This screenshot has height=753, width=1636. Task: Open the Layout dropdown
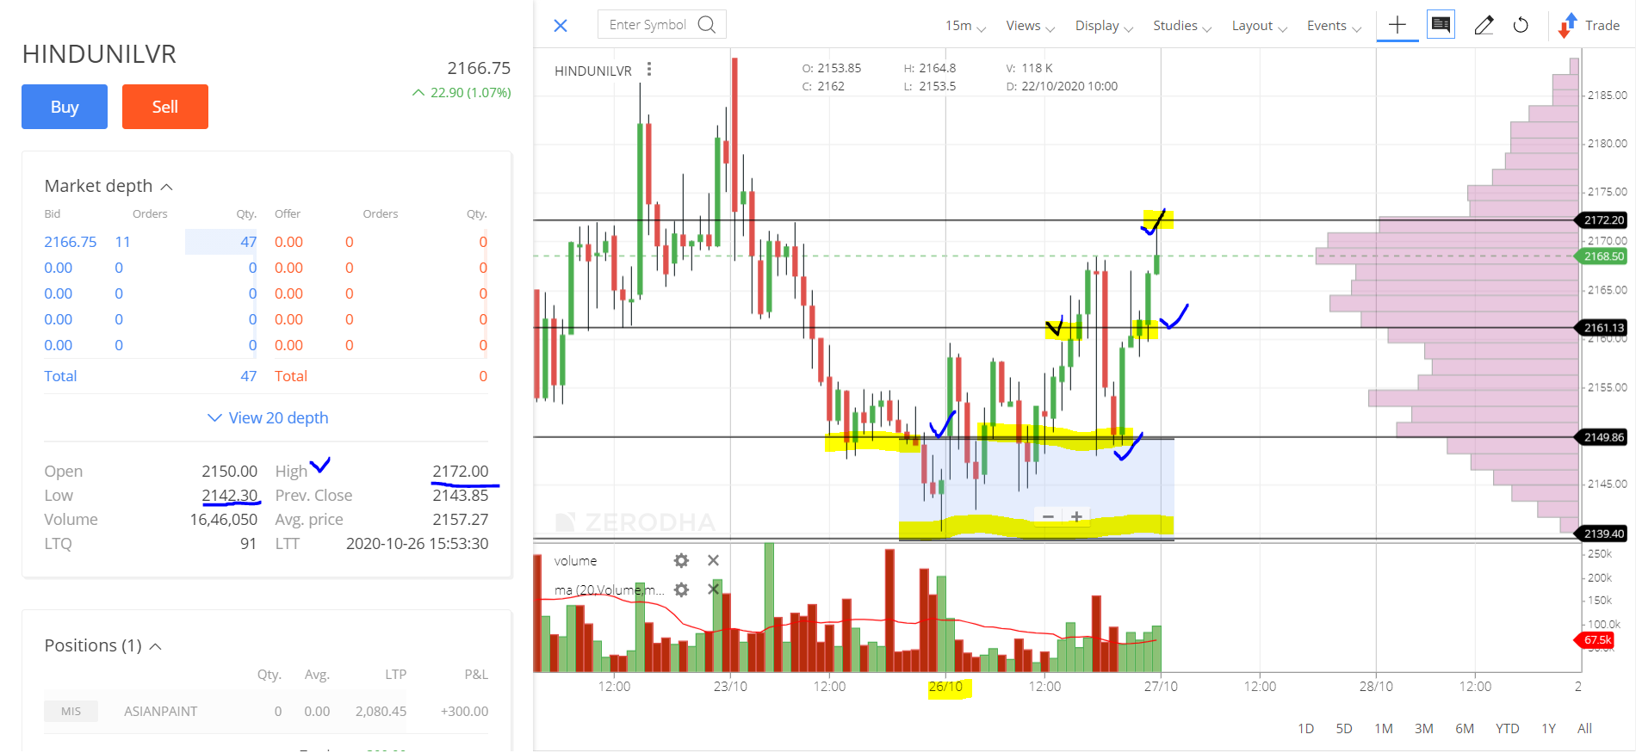(x=1259, y=26)
